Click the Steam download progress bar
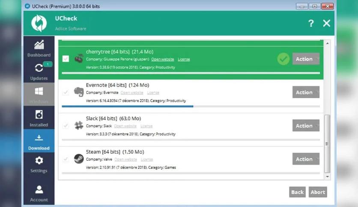 191,173
